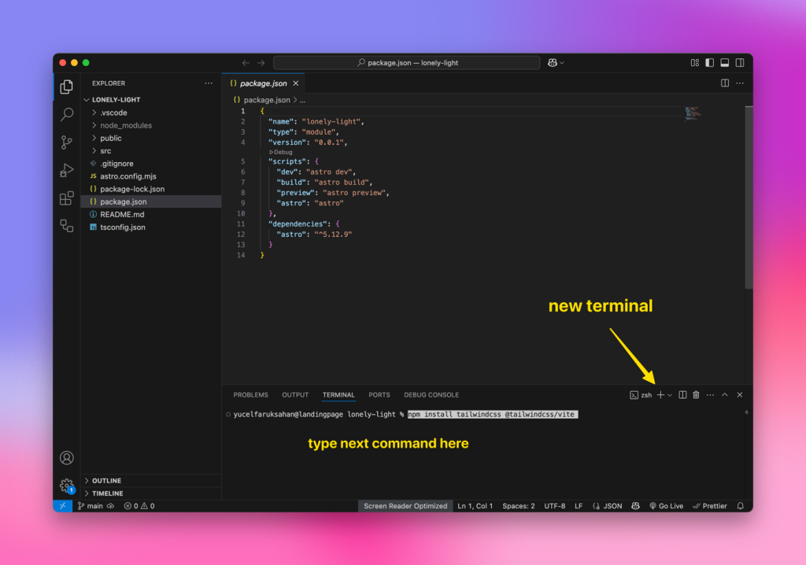Click the Accounts icon in activity bar
The height and width of the screenshot is (565, 806).
[67, 458]
